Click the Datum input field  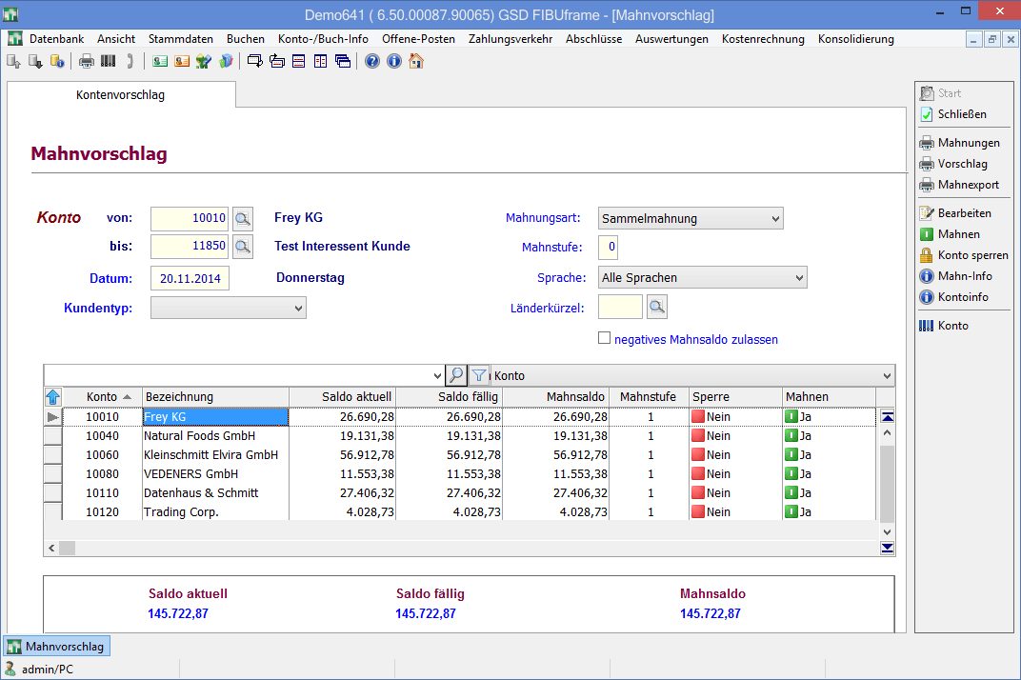190,278
